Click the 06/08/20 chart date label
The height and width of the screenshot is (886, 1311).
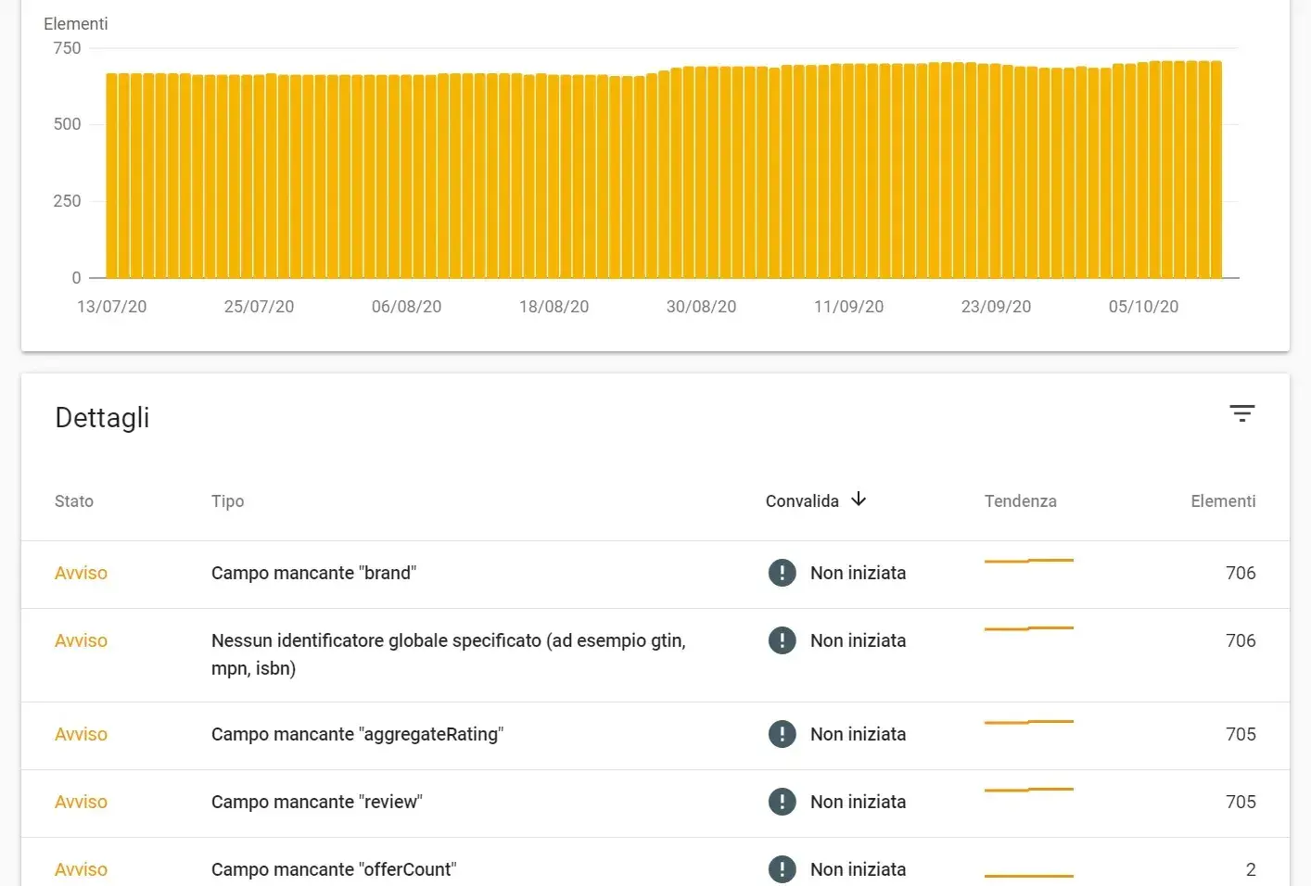(x=406, y=307)
